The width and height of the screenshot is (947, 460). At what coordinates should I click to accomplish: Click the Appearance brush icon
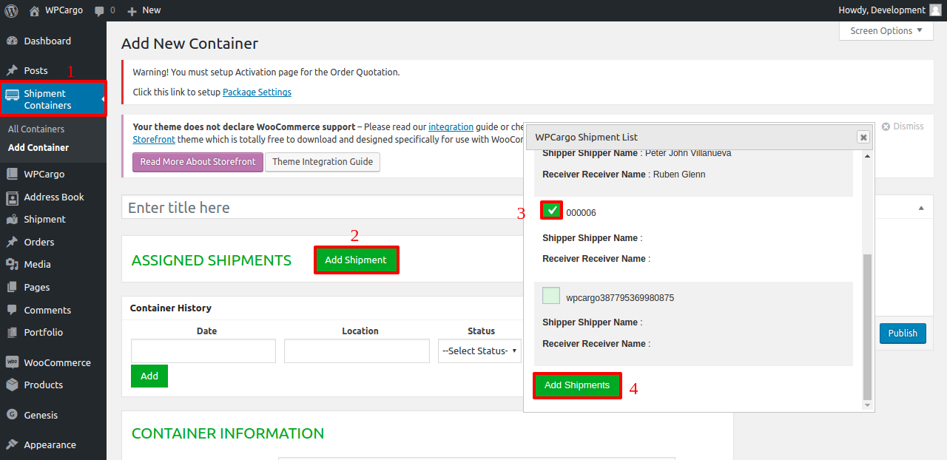[x=12, y=444]
